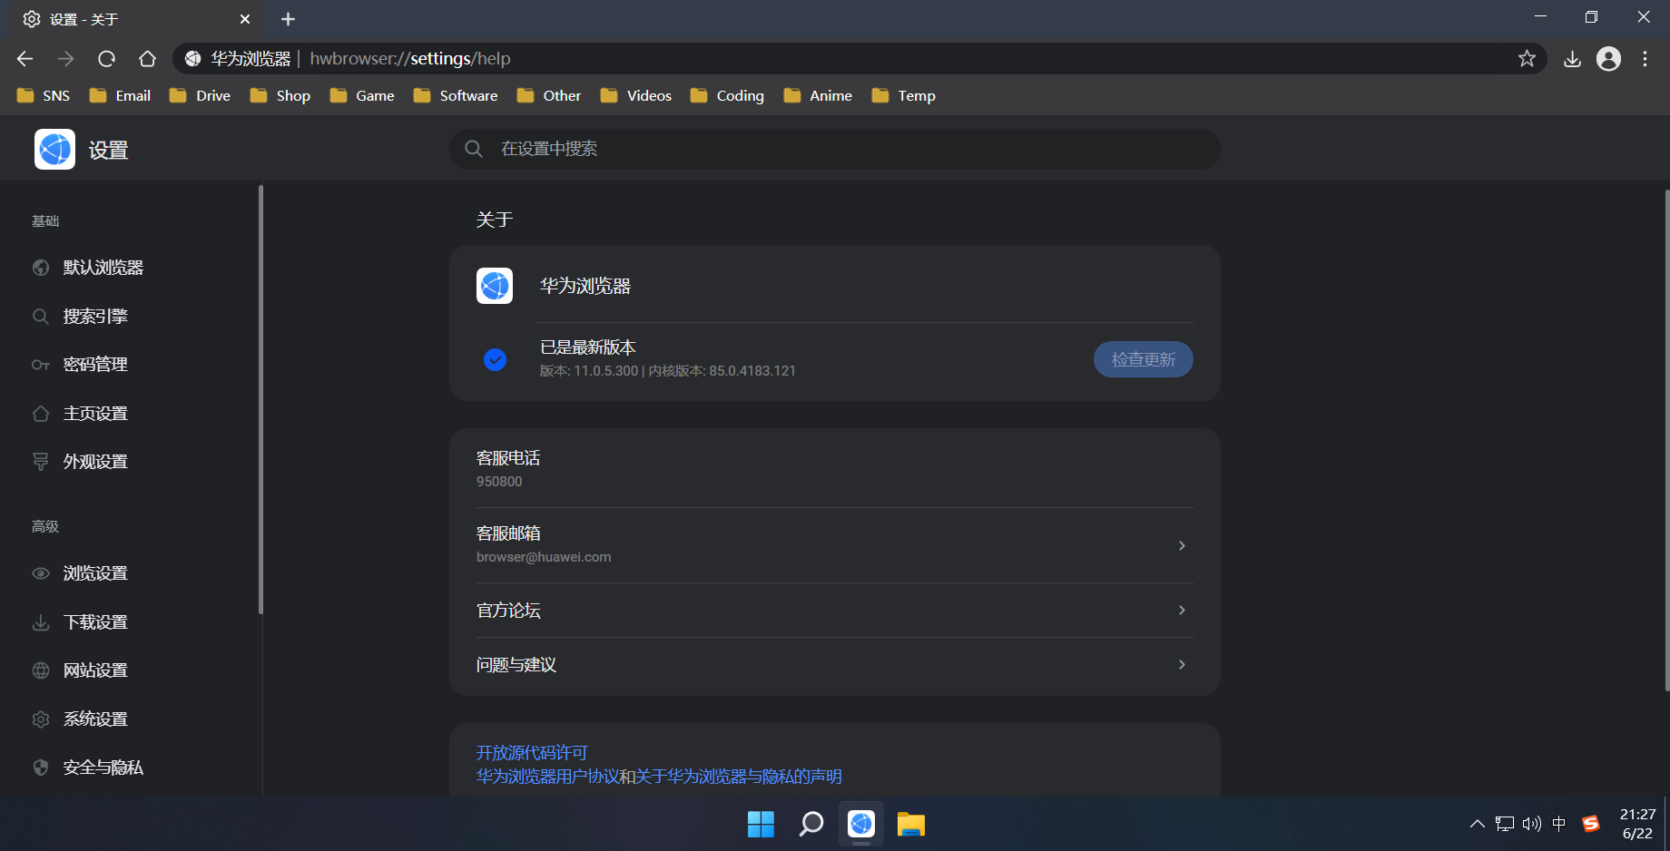
Task: Open the 华为浏览器用户协议 link
Action: [547, 777]
